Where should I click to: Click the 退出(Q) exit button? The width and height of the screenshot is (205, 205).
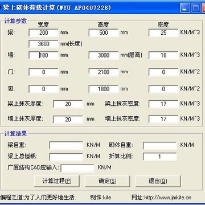(158, 181)
